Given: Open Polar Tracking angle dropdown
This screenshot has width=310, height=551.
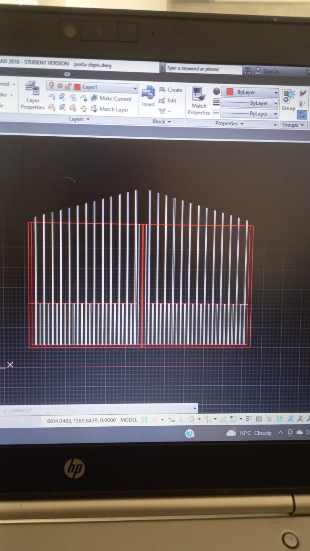Looking at the screenshot, I should click(199, 419).
